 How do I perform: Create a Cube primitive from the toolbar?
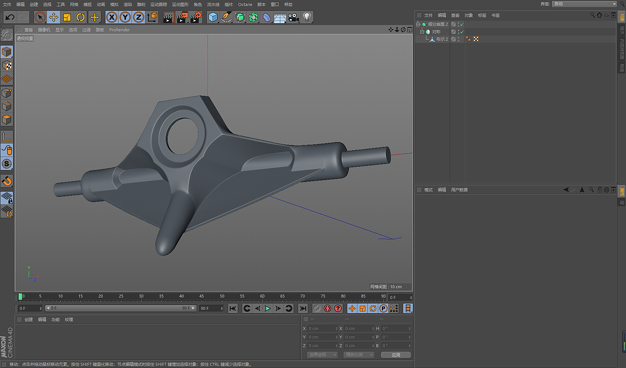[x=213, y=17]
